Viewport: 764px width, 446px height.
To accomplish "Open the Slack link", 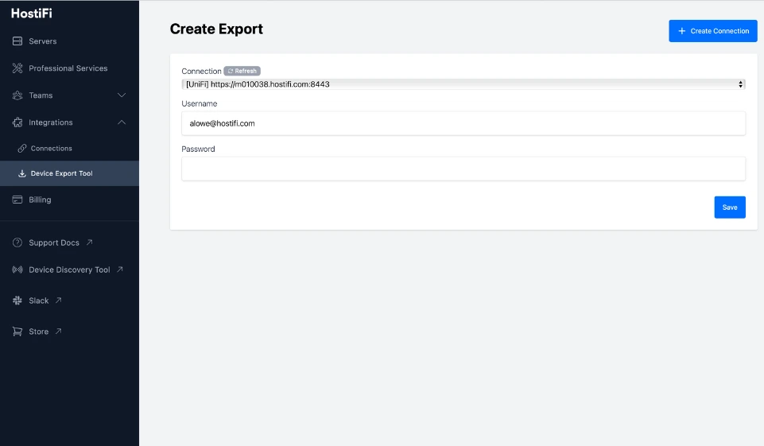I will point(38,301).
